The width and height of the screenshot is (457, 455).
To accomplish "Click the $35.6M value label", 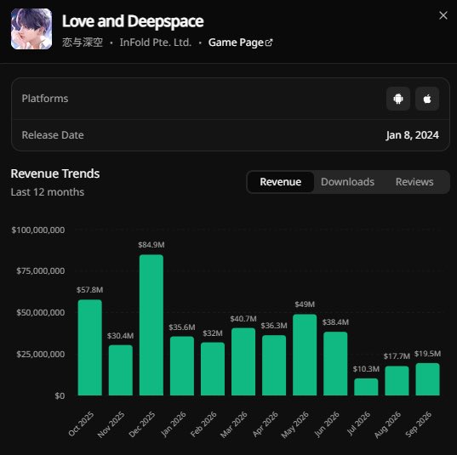I will tap(182, 327).
